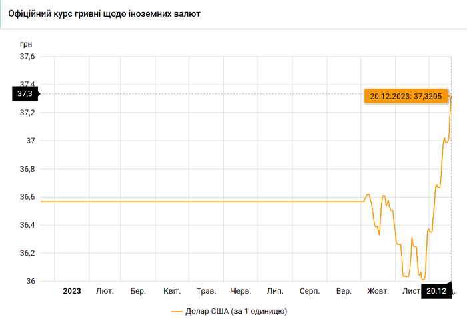Click the 36,6 value on the y-axis

[x=28, y=197]
